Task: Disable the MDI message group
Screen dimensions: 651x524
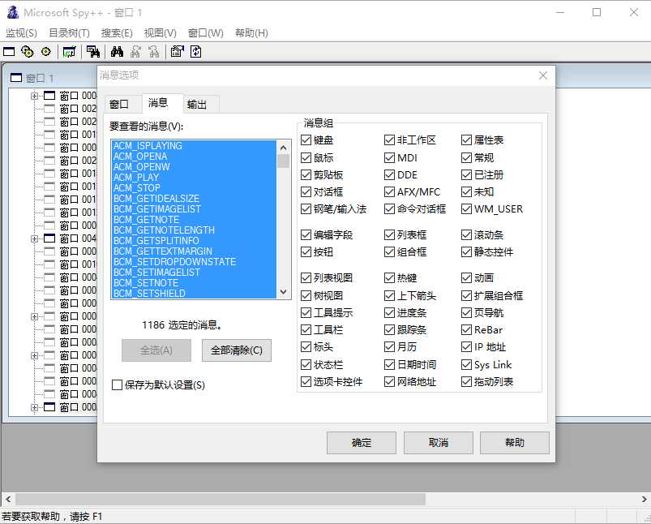Action: click(389, 158)
